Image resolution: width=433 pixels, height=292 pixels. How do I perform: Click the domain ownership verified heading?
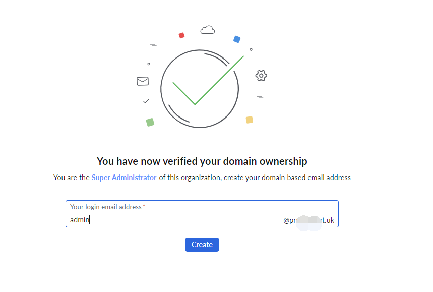coord(202,161)
